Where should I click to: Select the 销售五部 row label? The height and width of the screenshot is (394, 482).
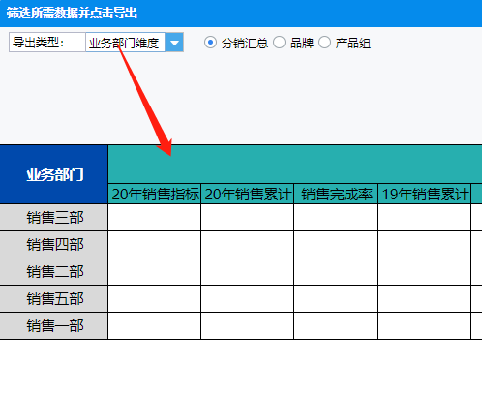click(54, 299)
